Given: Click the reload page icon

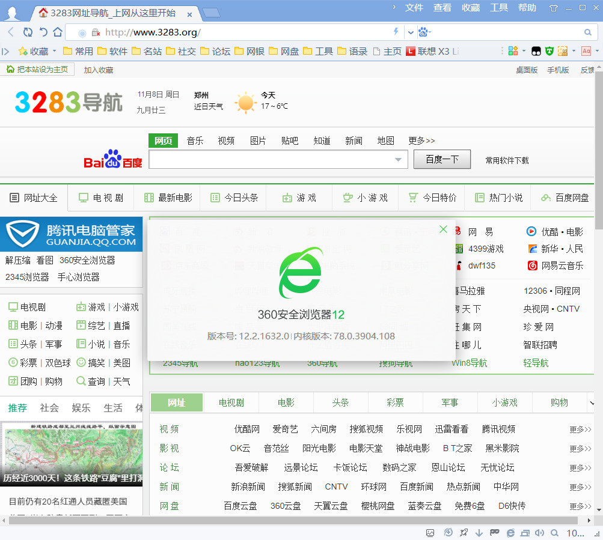Looking at the screenshot, I should point(28,32).
